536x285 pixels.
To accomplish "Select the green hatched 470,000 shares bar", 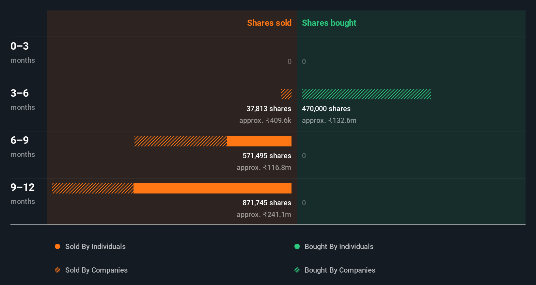I will [x=366, y=94].
